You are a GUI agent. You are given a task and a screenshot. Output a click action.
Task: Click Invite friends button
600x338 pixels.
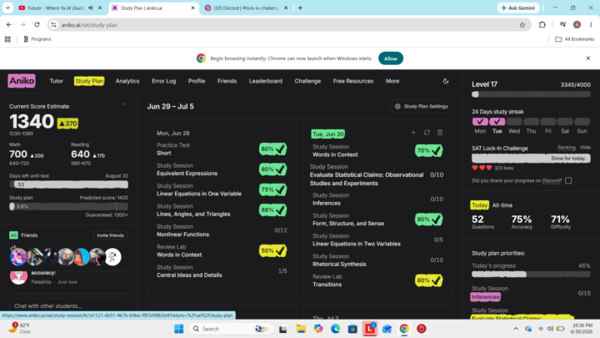[110, 235]
